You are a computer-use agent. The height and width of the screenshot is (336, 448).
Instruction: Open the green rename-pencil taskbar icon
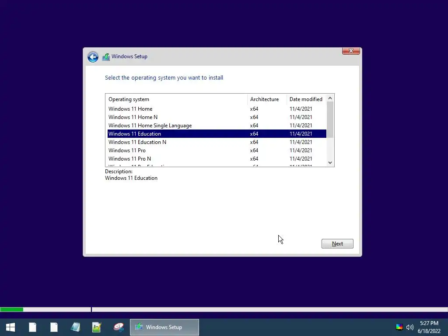click(x=97, y=327)
